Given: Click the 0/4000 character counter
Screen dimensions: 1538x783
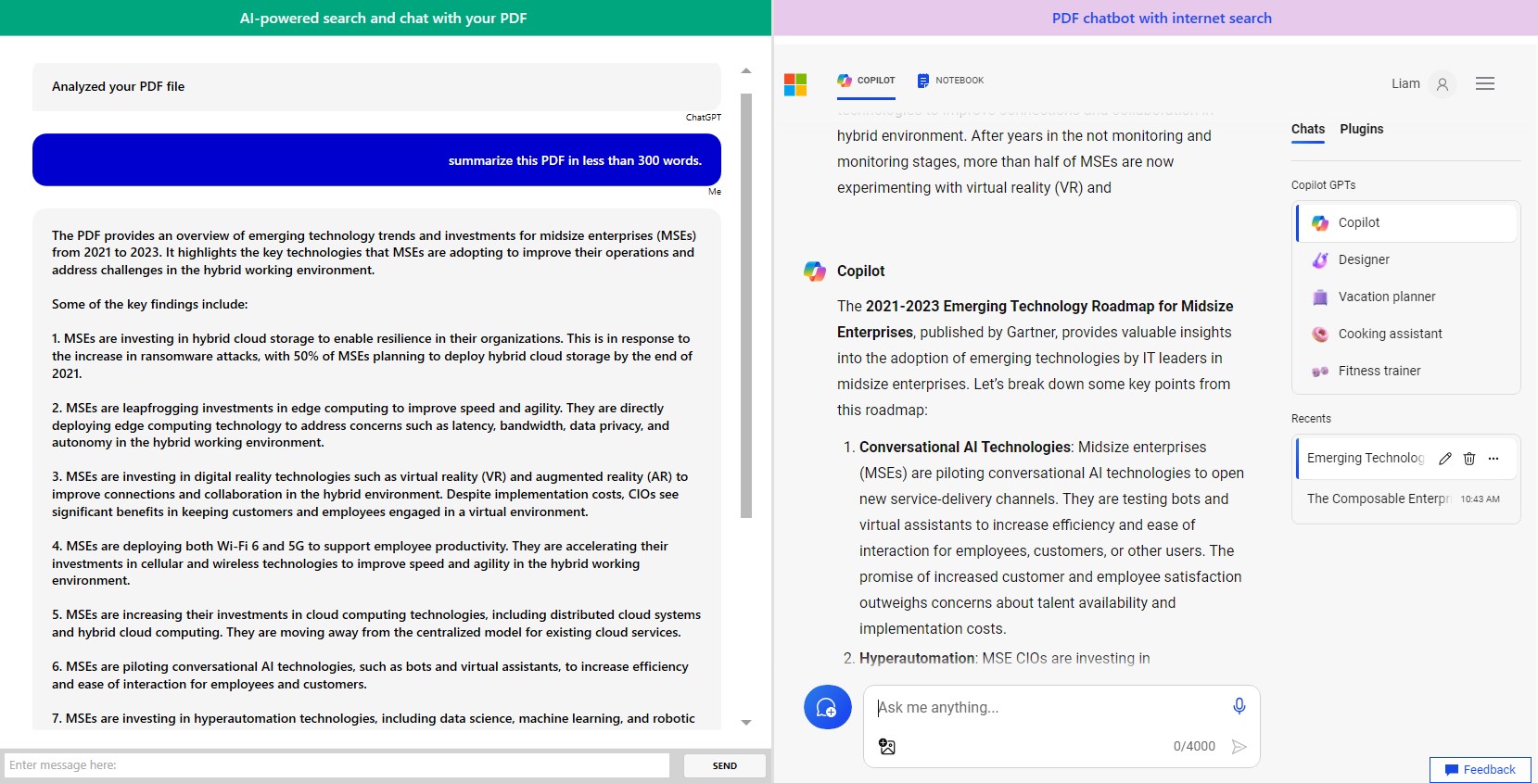Looking at the screenshot, I should coord(1194,746).
